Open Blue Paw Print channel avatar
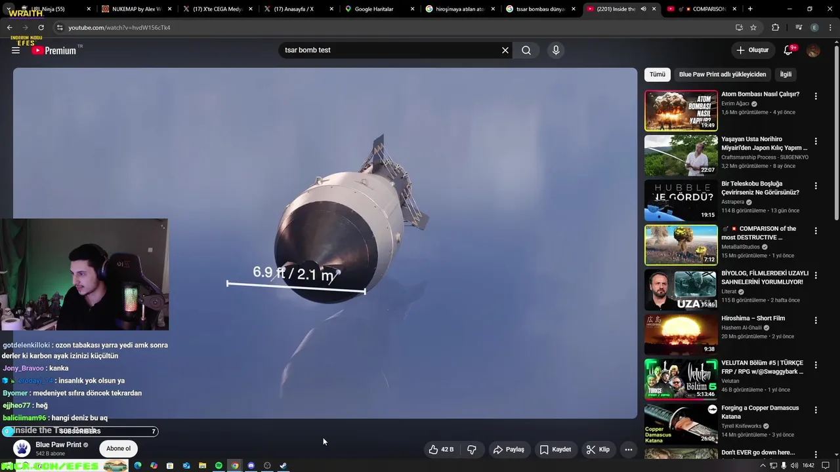Screen dimensions: 840x472 click(x=22, y=448)
